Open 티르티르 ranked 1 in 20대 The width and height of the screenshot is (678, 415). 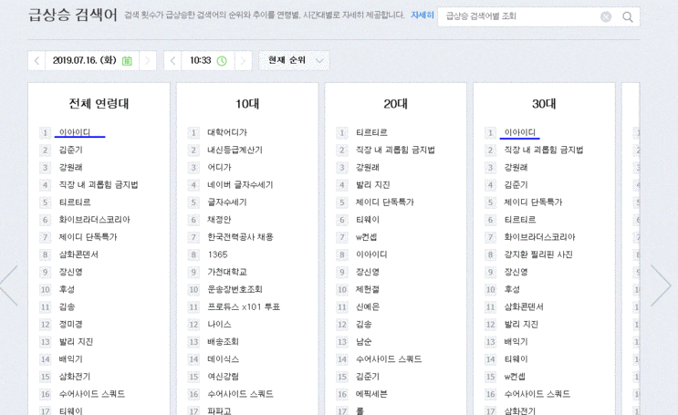pyautogui.click(x=371, y=132)
